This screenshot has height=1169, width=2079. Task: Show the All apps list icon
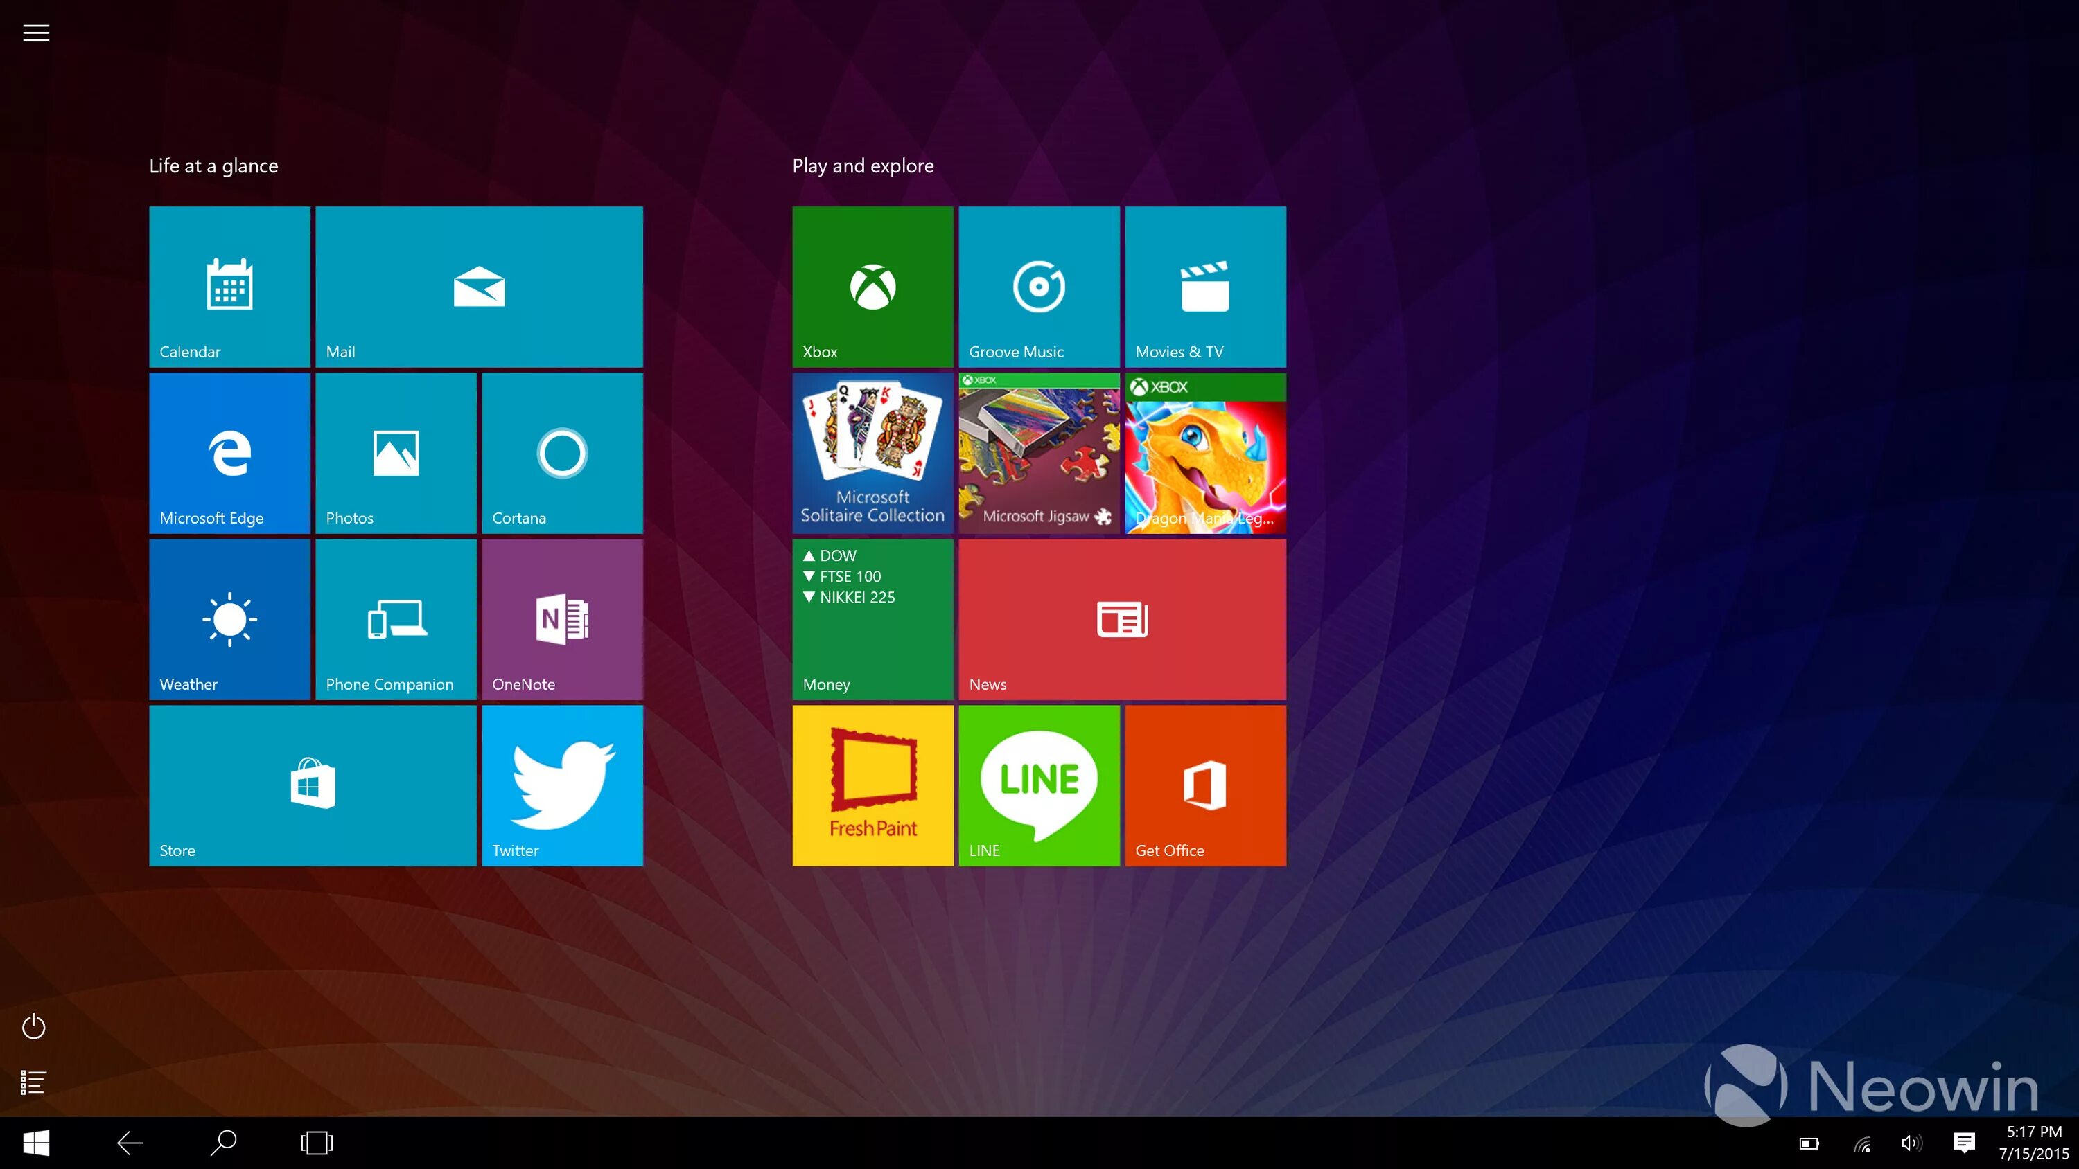pos(33,1082)
